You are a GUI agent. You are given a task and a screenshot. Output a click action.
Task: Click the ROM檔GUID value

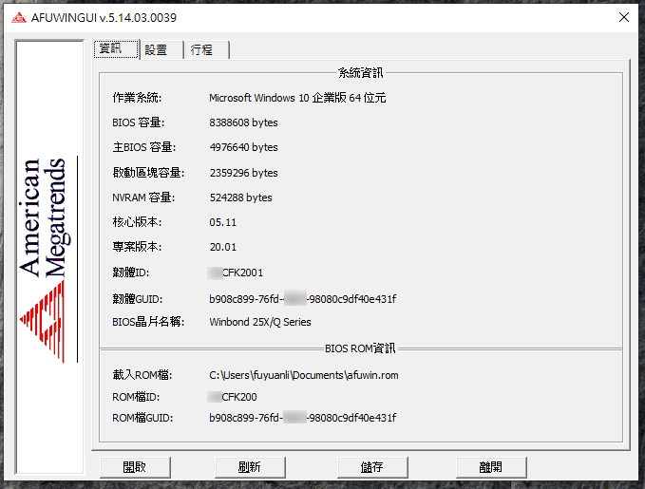[303, 418]
